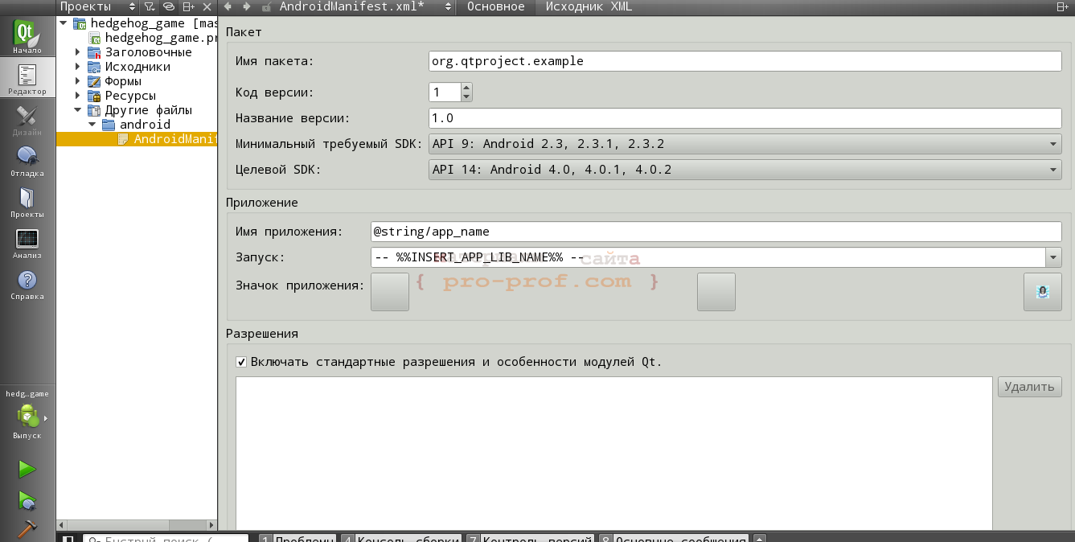Click the quick search locator field

coord(166,539)
